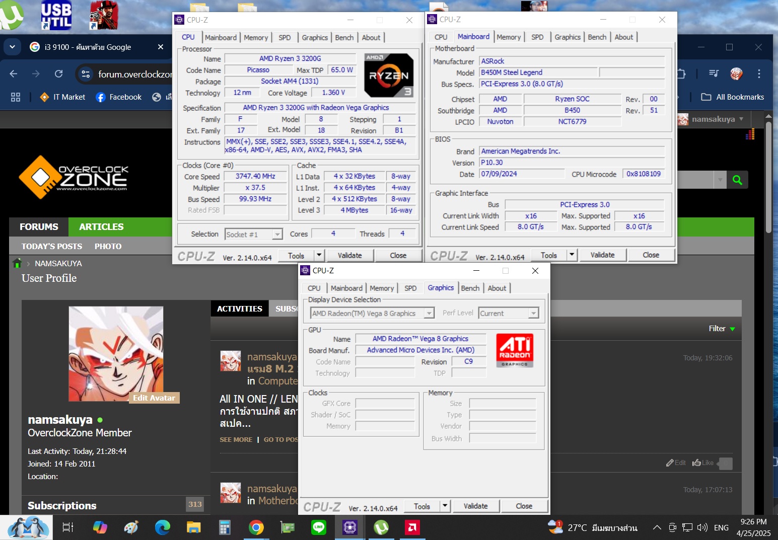
Task: Open Calculator from the taskbar
Action: pyautogui.click(x=225, y=527)
